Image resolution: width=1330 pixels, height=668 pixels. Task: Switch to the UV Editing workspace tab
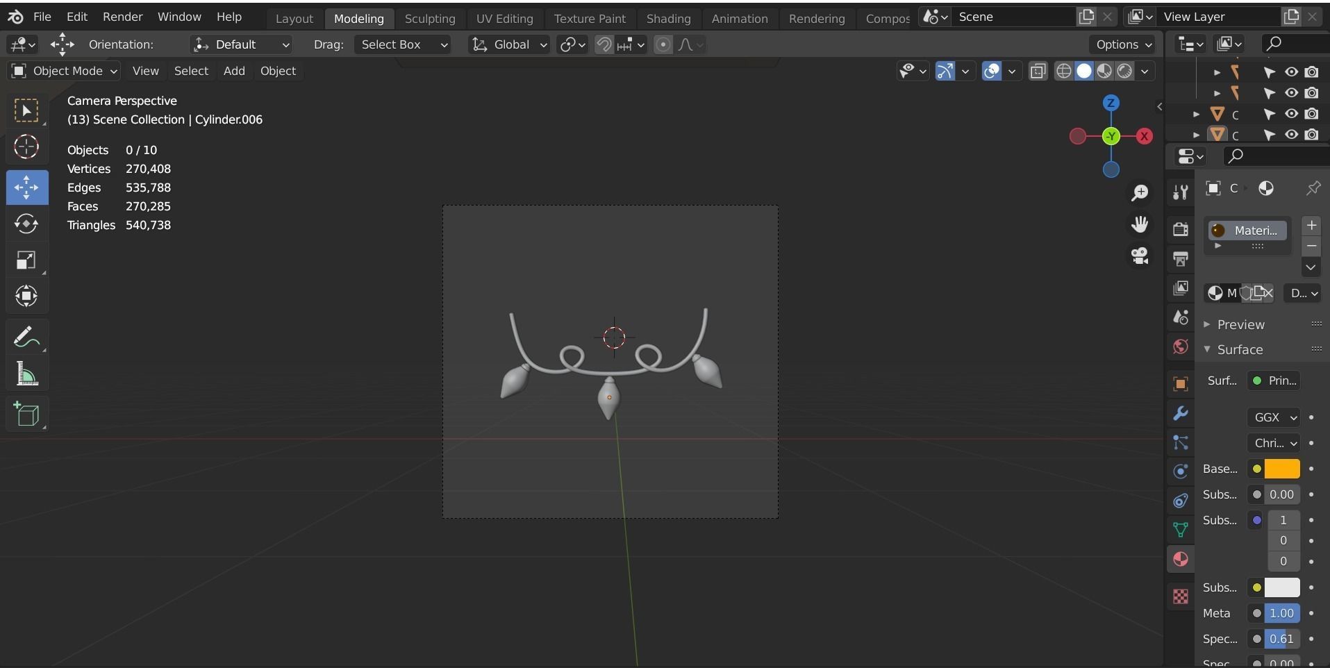(x=505, y=19)
